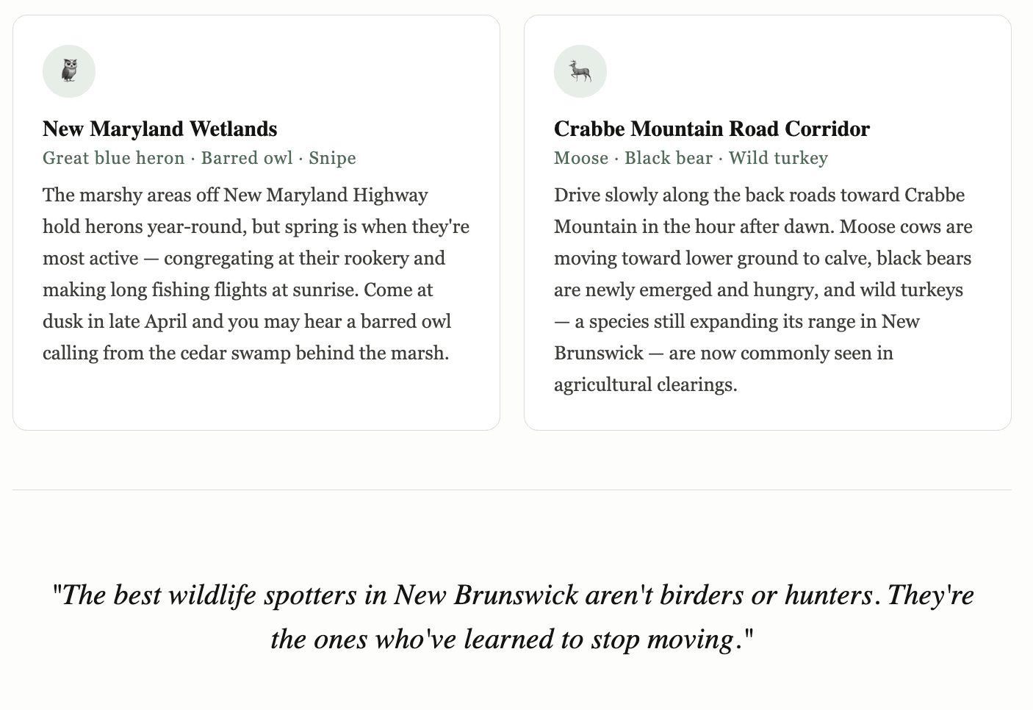Click the deer icon on the Crabbe Mountain card
The height and width of the screenshot is (710, 1033).
(580, 71)
